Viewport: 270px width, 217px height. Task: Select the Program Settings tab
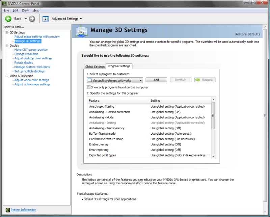click(x=119, y=66)
